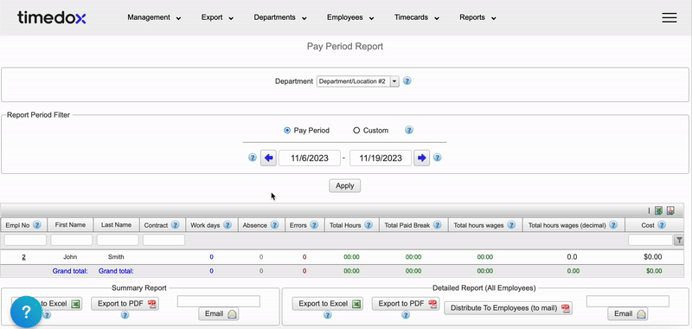Click the grid PDF export icon

click(x=670, y=210)
